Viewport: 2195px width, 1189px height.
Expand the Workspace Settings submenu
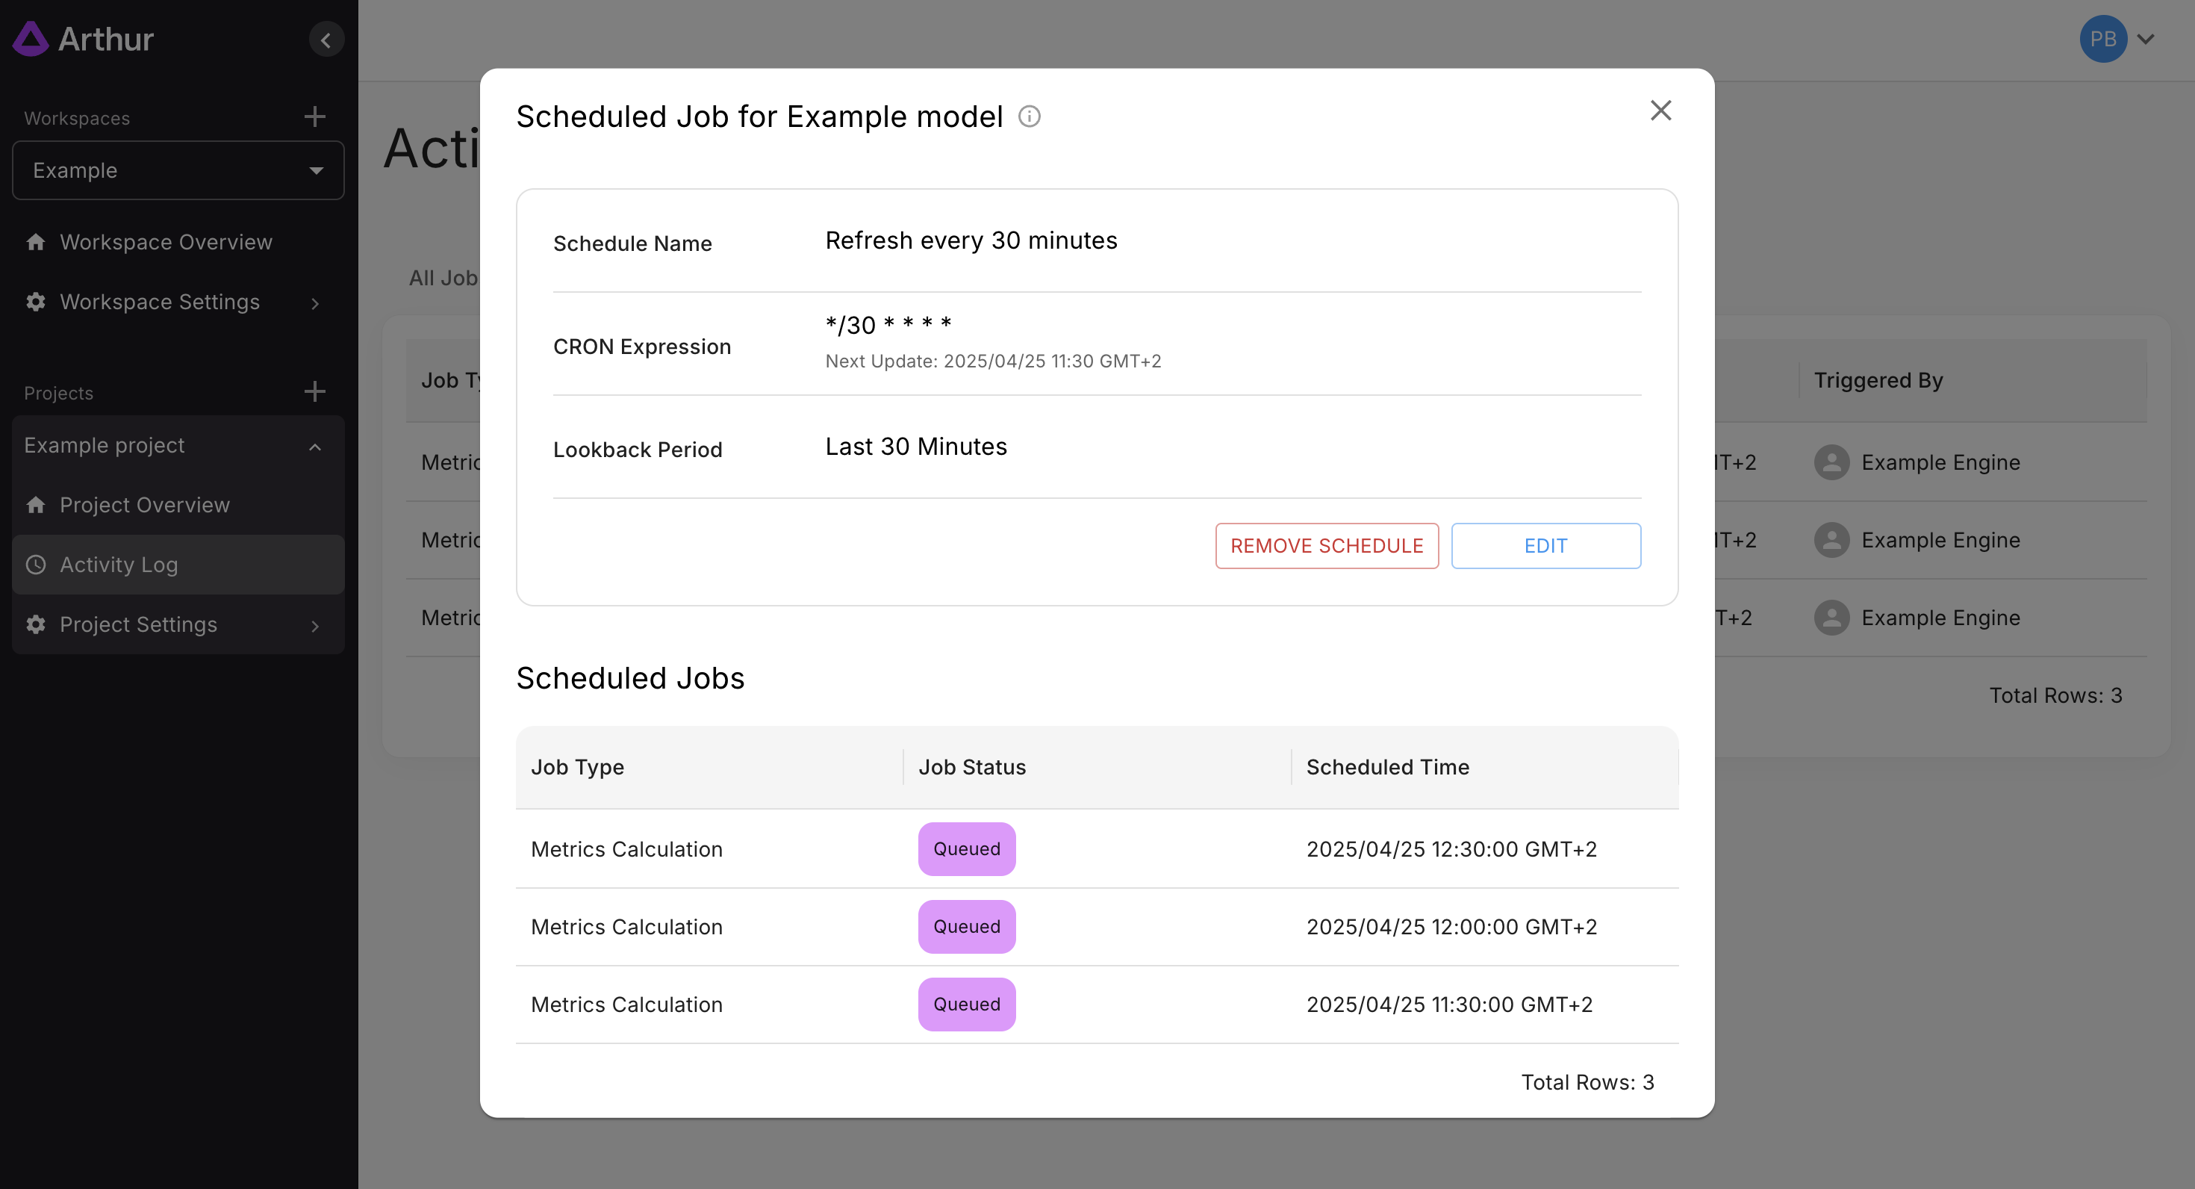314,303
